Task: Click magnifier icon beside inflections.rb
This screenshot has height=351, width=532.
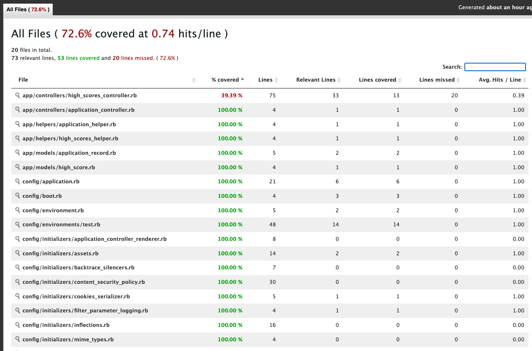Action: (x=17, y=325)
